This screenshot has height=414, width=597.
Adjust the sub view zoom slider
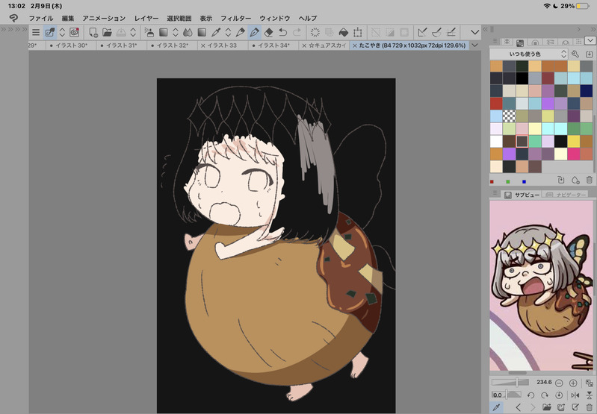click(510, 382)
